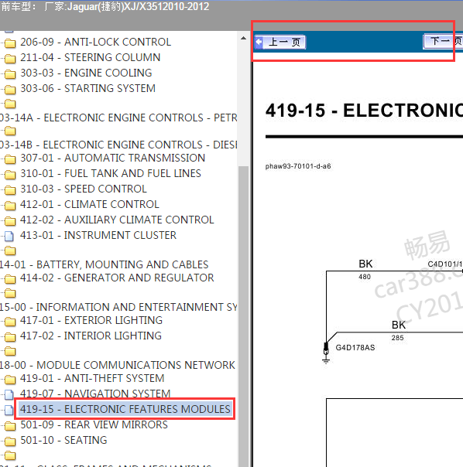Select 414-02 - GENERATOR AND REGULATOR entry
Image resolution: width=463 pixels, height=467 pixels.
[x=117, y=278]
